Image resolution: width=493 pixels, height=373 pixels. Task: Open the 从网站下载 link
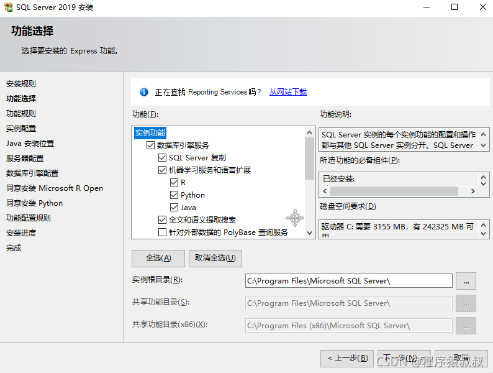288,92
